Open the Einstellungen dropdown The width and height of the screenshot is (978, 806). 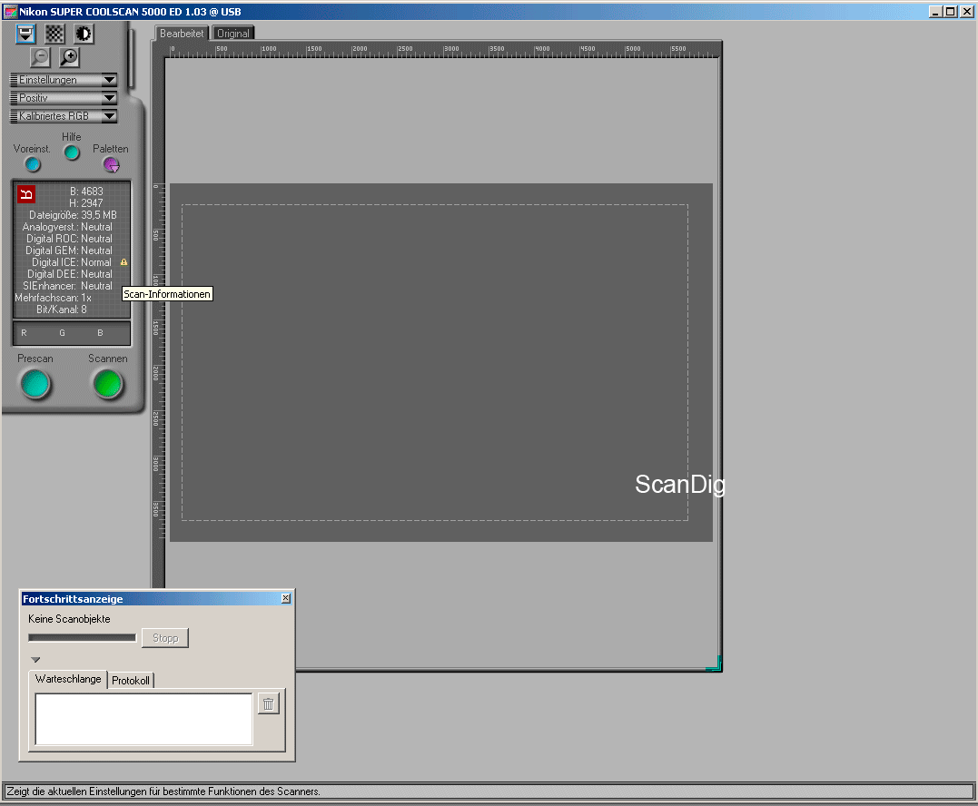click(64, 80)
